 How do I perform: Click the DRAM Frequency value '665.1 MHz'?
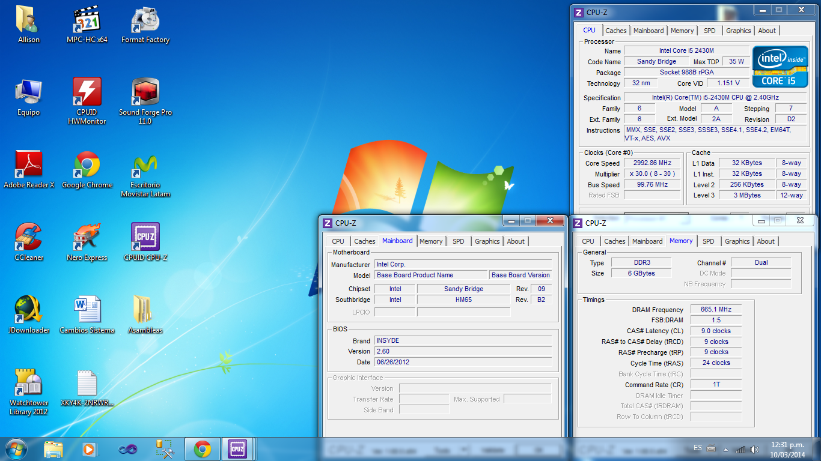click(x=716, y=309)
